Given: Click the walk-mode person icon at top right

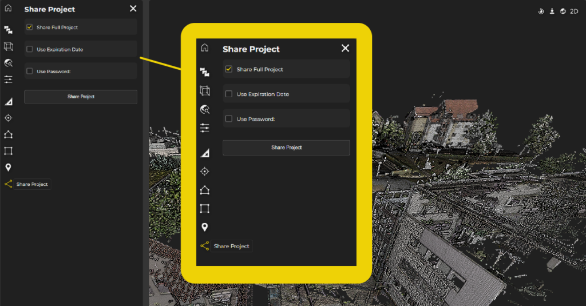Looking at the screenshot, I should [x=552, y=11].
